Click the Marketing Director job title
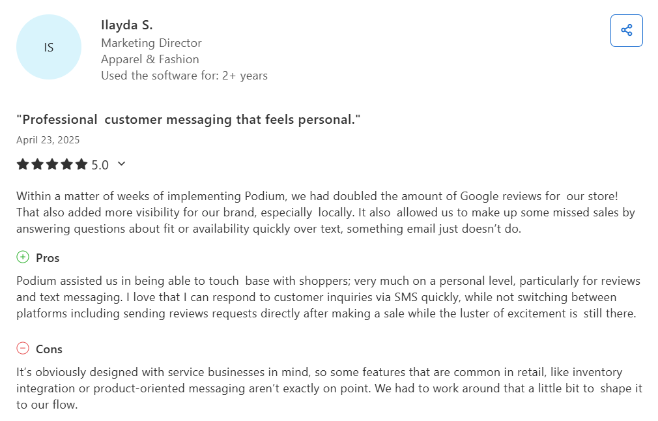The width and height of the screenshot is (658, 421). 151,43
